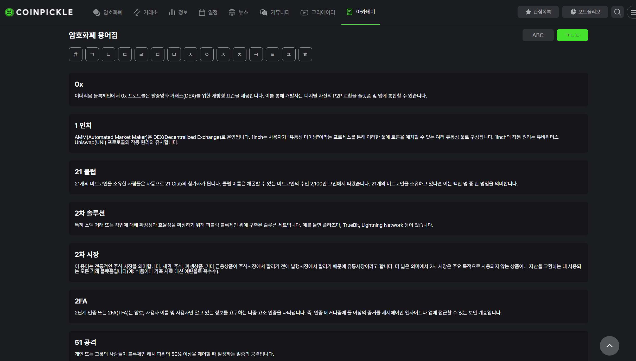Open 관심목록 watchlist button
The height and width of the screenshot is (361, 636).
coord(538,12)
